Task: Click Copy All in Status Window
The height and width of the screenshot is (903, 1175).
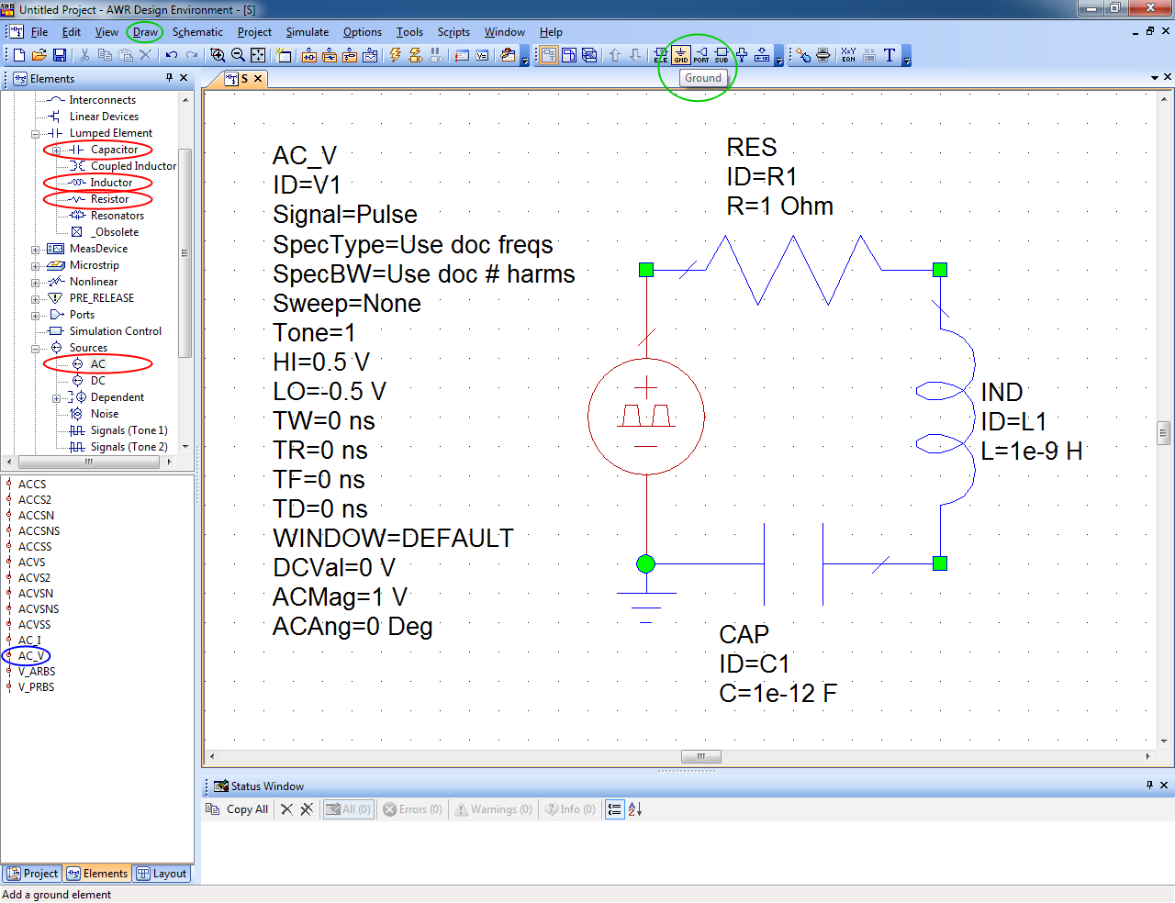Action: tap(238, 809)
